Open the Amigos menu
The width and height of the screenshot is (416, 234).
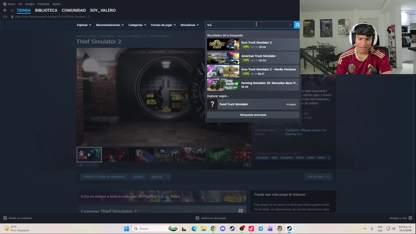pos(30,4)
